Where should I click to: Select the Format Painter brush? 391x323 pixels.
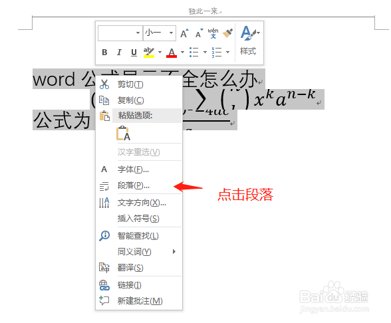point(227,33)
